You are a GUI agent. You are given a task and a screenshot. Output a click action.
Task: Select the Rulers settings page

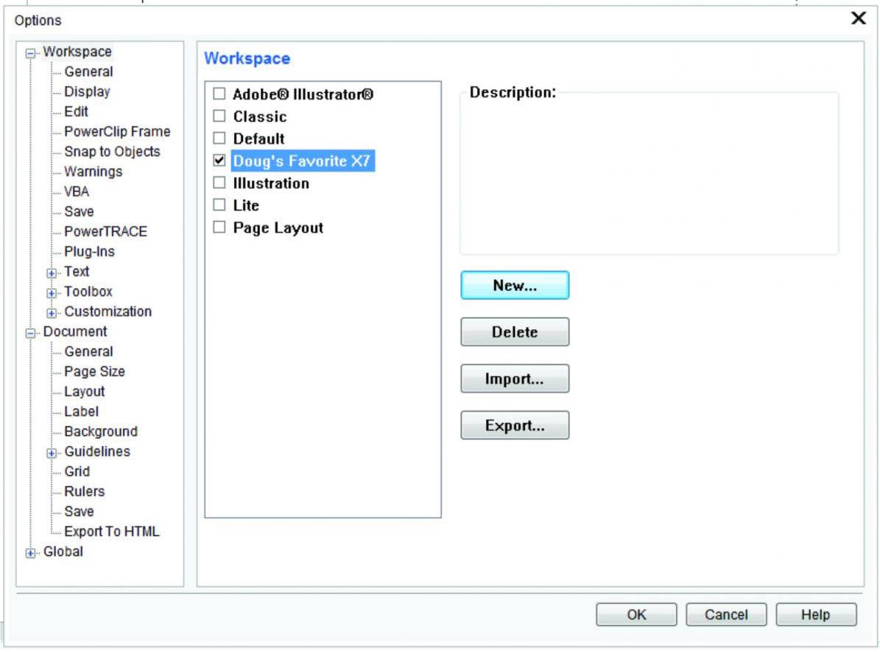[85, 491]
